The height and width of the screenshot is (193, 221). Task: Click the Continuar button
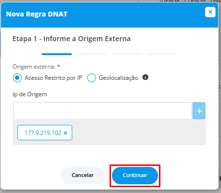pyautogui.click(x=135, y=176)
